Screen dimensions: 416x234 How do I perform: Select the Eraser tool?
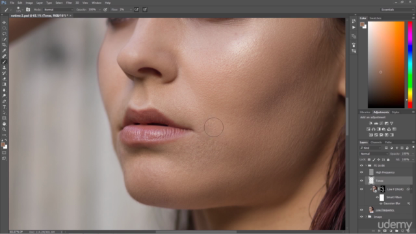[x=4, y=79]
